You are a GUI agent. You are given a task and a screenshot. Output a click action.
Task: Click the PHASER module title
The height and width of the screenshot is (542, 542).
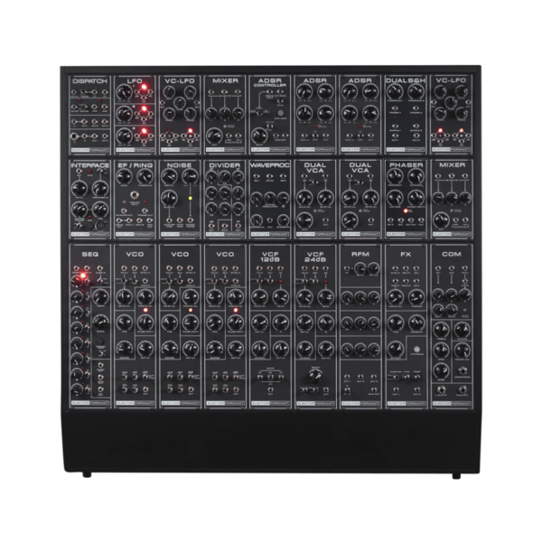coord(406,165)
